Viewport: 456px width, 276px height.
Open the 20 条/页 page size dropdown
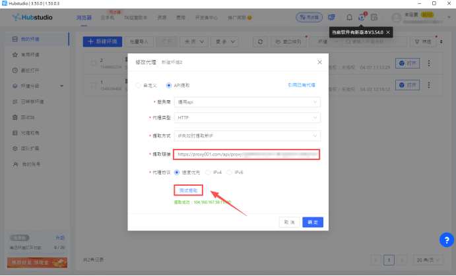click(428, 260)
